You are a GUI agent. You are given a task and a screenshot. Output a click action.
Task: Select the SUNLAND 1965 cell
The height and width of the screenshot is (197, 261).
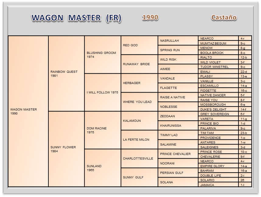click(102, 168)
